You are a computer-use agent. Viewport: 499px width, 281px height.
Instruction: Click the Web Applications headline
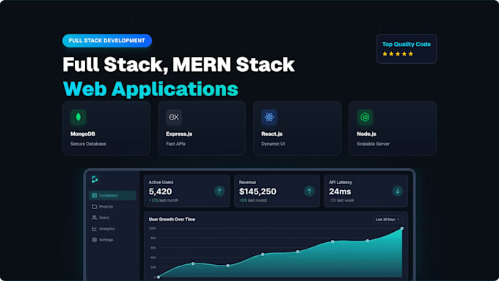tap(150, 89)
